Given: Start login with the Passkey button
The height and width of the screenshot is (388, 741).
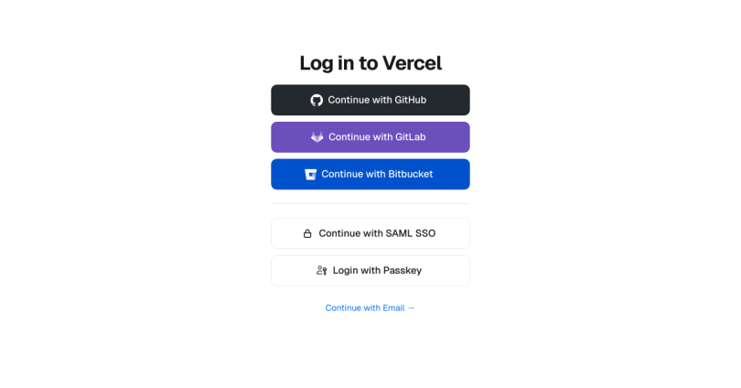Looking at the screenshot, I should [370, 271].
